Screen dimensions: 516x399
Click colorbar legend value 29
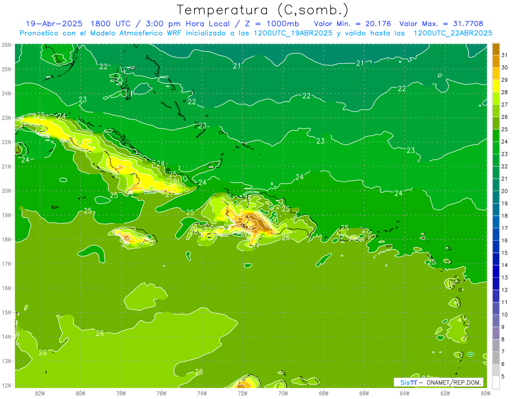(x=504, y=80)
